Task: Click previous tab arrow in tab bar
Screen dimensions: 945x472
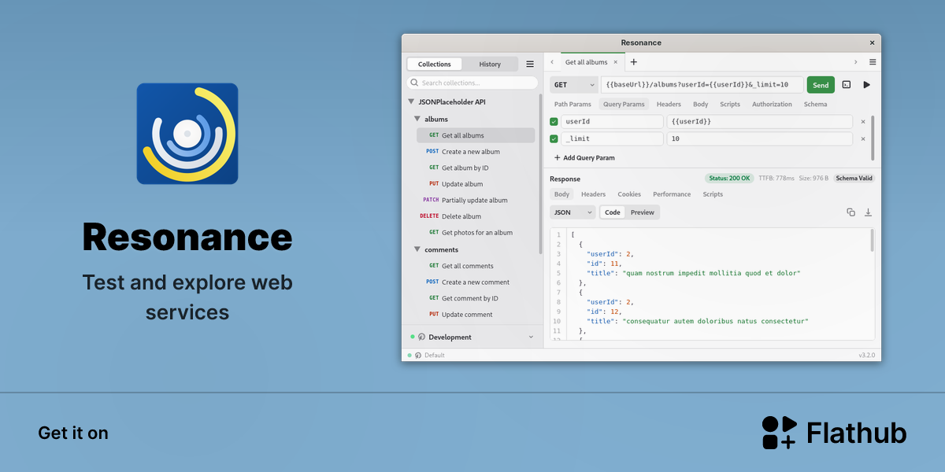Action: coord(552,62)
